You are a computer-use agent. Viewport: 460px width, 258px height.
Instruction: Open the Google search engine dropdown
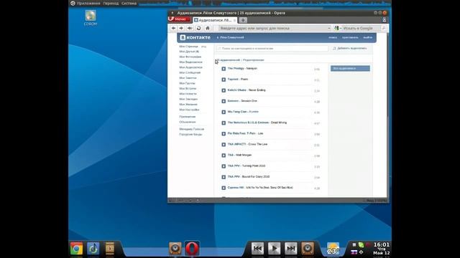click(338, 28)
